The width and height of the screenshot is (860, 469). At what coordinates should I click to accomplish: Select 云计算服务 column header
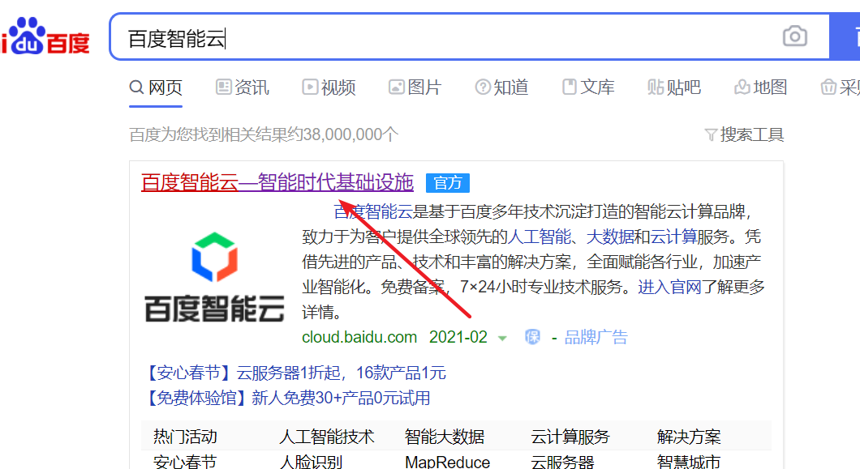pyautogui.click(x=571, y=437)
